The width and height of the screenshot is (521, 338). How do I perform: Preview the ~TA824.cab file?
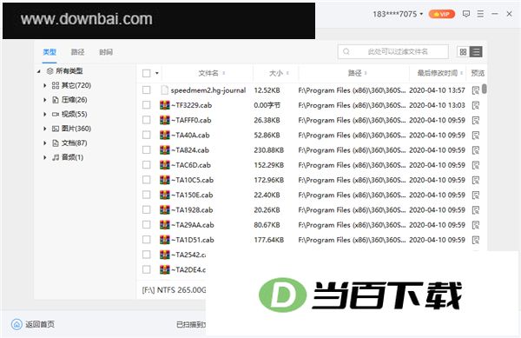(x=476, y=150)
